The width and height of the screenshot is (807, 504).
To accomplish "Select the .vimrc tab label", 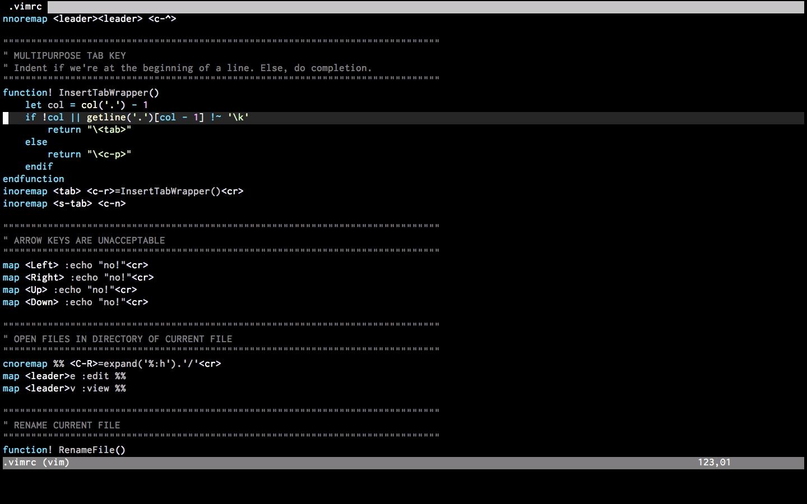I will [25, 7].
